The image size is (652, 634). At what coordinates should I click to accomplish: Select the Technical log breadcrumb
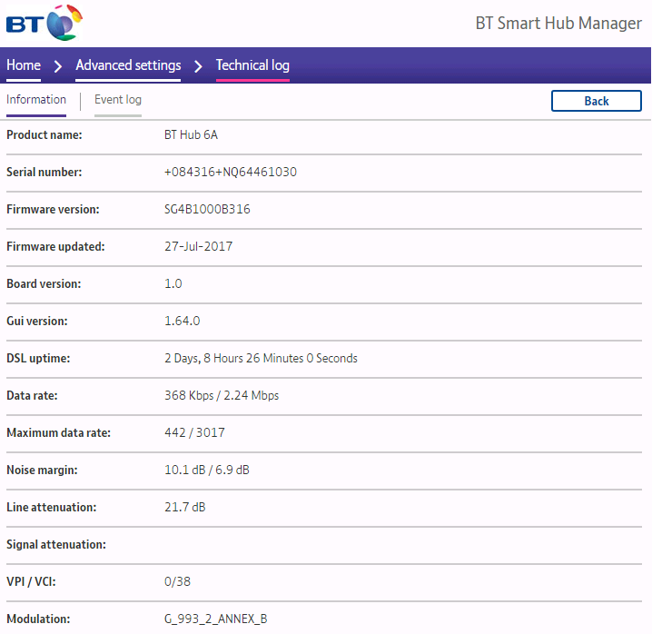point(252,65)
